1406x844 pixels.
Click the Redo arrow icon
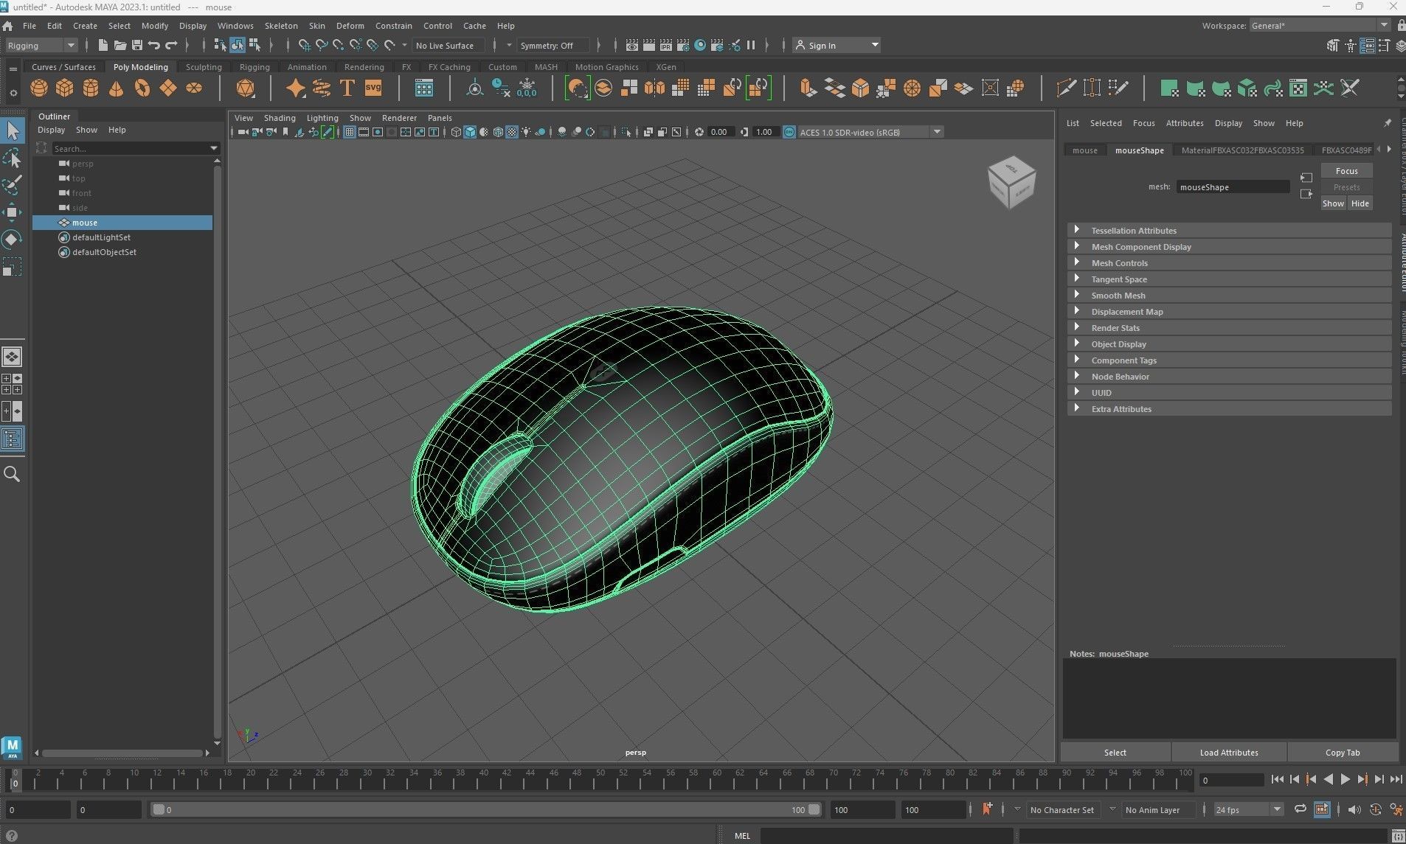171,46
